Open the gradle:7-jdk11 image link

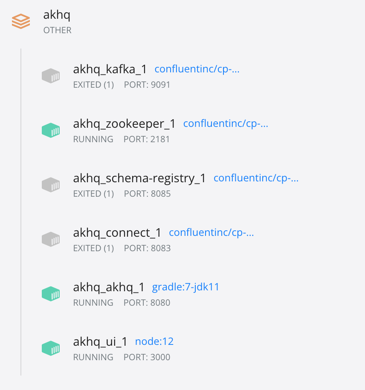186,287
